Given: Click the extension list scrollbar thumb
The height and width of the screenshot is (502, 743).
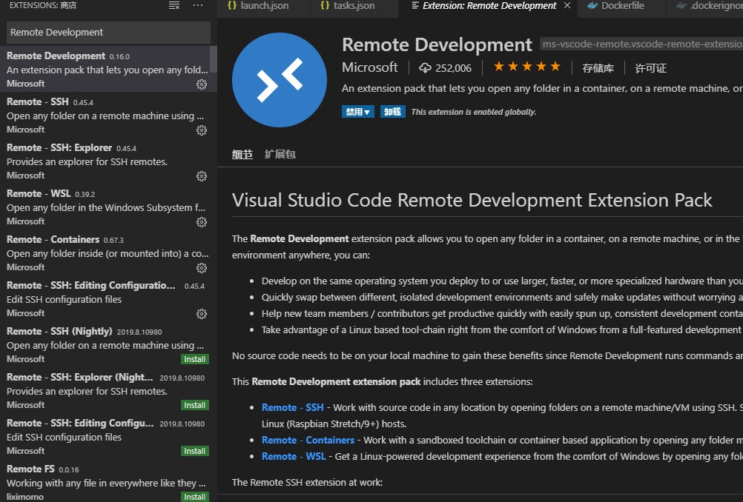Looking at the screenshot, I should 214,59.
